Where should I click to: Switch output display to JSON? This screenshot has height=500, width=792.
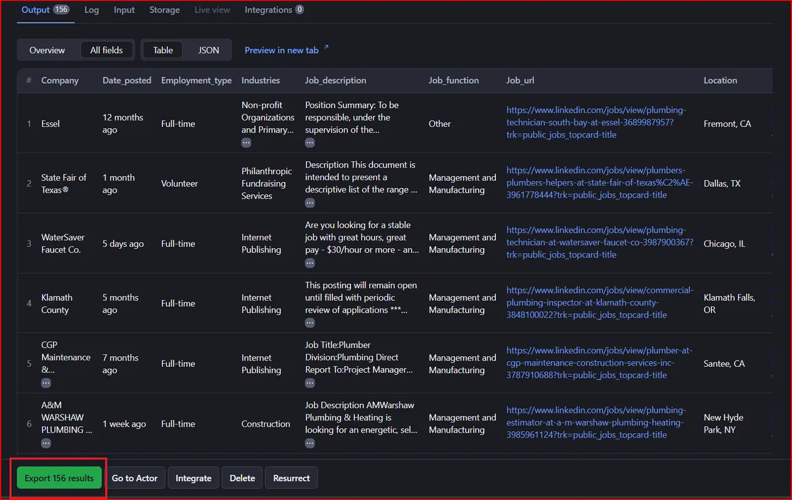[209, 50]
